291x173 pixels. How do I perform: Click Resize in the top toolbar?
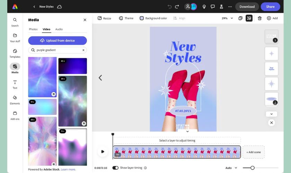coord(104,18)
